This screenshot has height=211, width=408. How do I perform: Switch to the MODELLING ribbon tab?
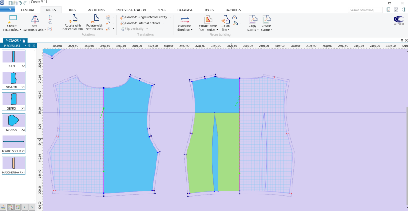96,10
